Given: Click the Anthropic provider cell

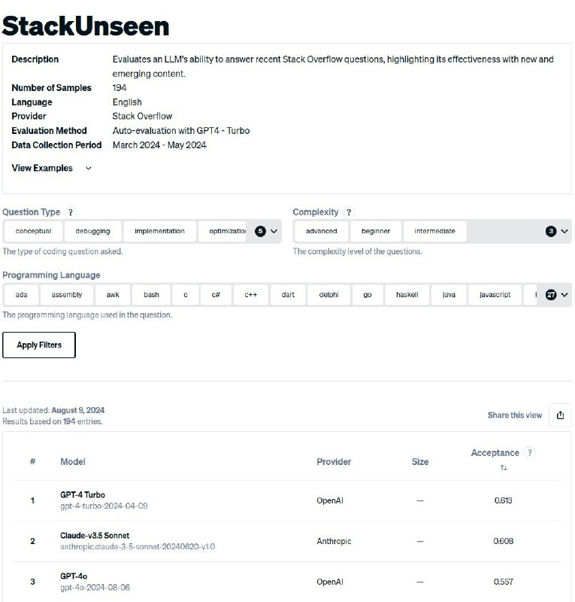Looking at the screenshot, I should click(334, 541).
